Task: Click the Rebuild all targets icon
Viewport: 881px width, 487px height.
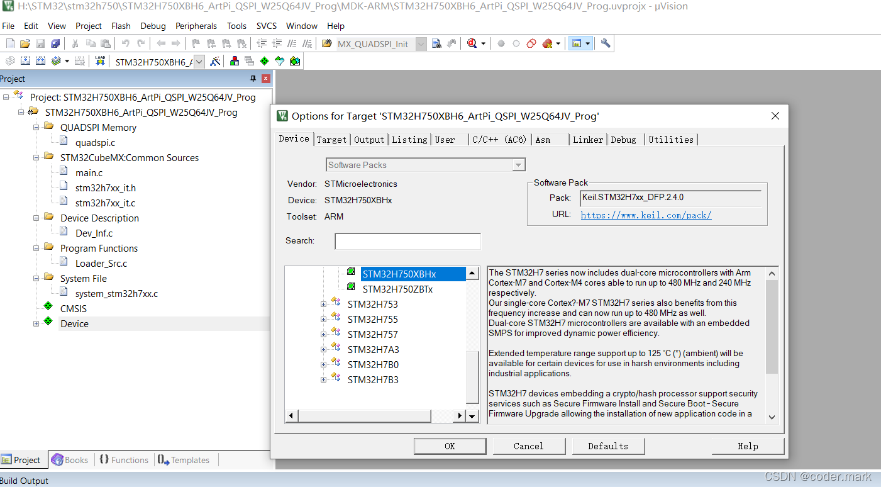Action: [40, 61]
